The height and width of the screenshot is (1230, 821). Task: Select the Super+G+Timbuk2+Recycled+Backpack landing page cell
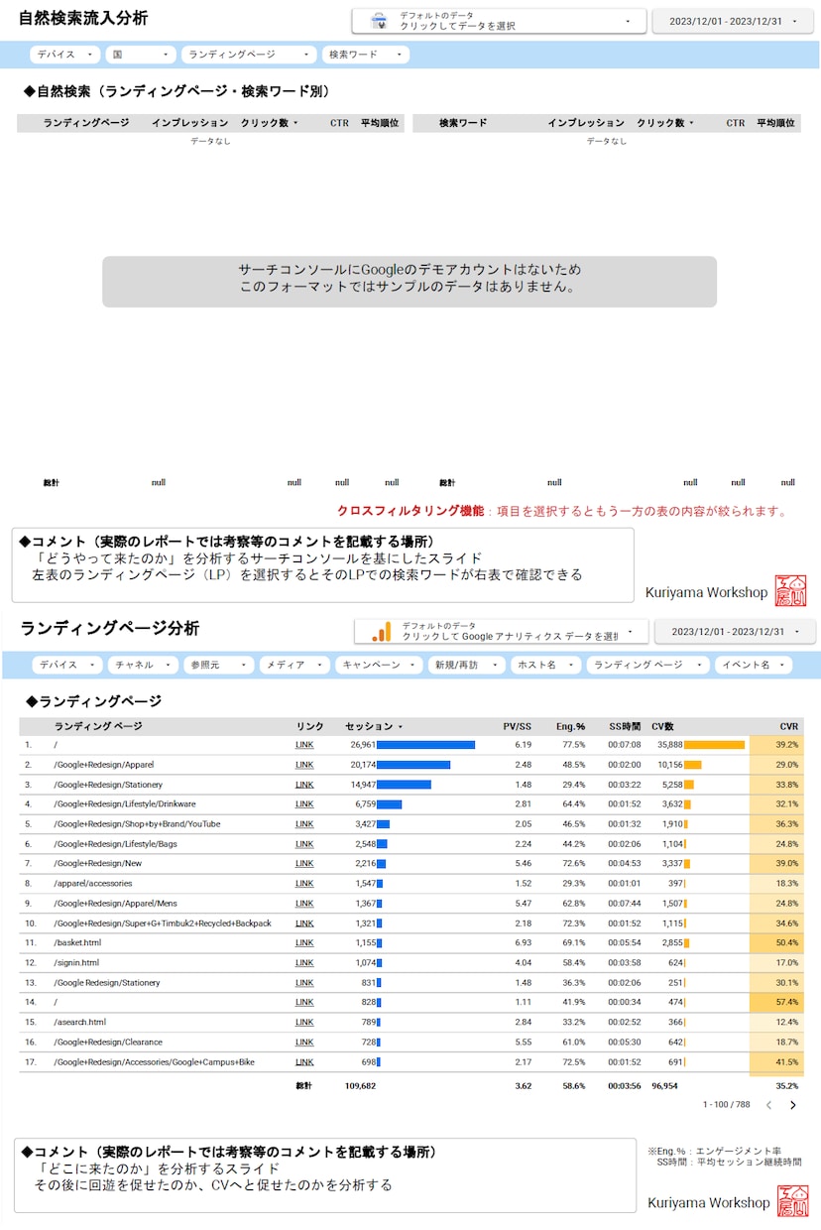click(163, 923)
